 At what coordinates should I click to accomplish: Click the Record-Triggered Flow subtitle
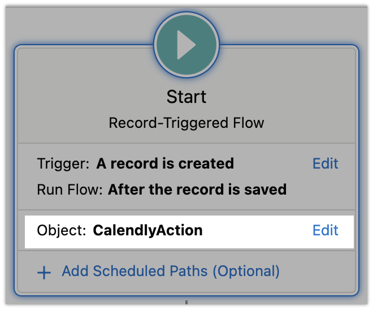(x=186, y=123)
